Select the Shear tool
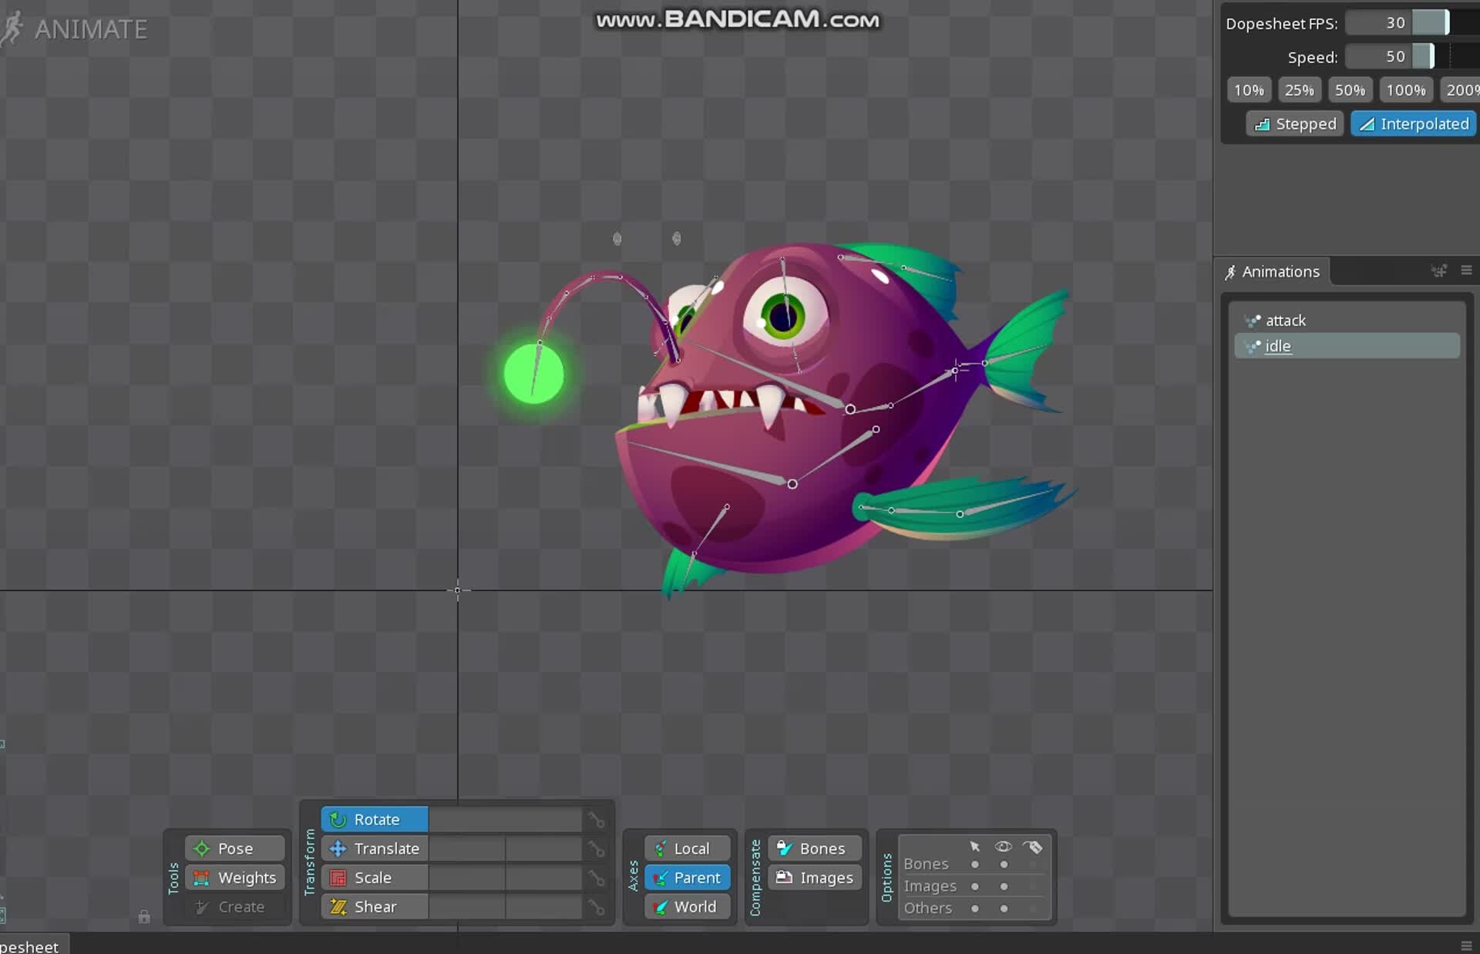Image resolution: width=1480 pixels, height=954 pixels. coord(375,907)
